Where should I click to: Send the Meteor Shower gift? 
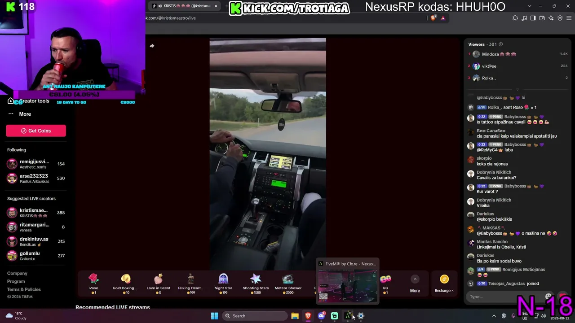(x=288, y=284)
